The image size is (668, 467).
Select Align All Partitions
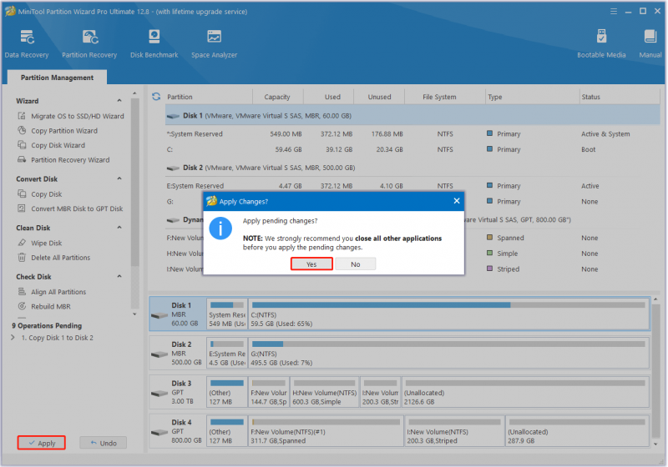[52, 292]
